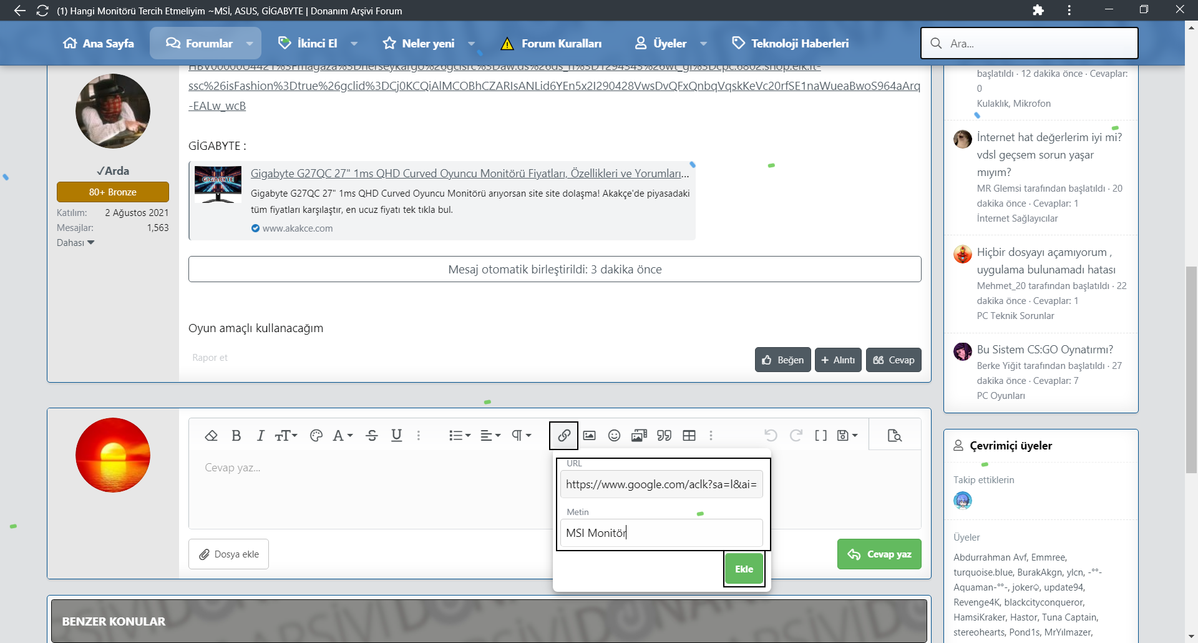This screenshot has width=1198, height=643.
Task: Click the insert link icon
Action: pyautogui.click(x=564, y=436)
